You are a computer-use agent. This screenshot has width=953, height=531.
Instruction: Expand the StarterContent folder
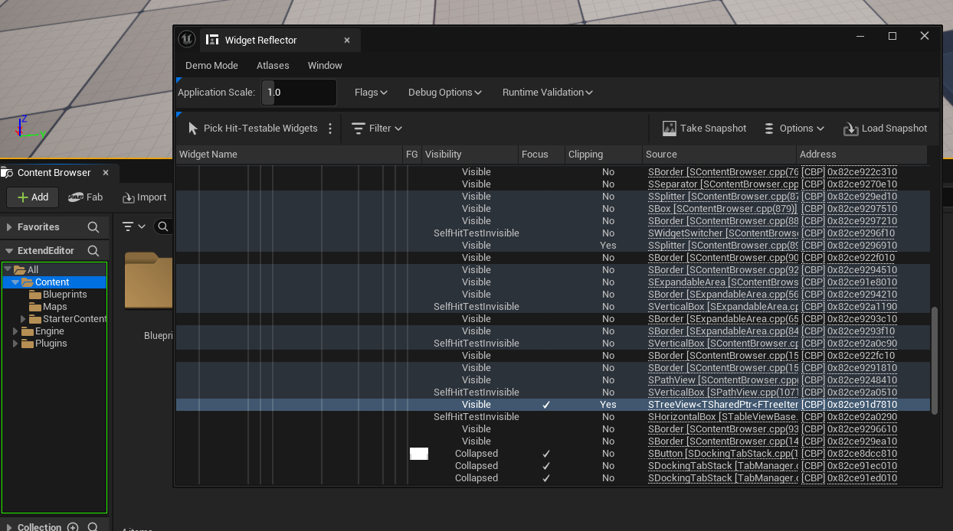[23, 319]
